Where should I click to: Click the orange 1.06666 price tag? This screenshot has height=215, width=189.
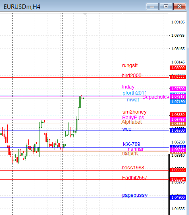point(178,124)
